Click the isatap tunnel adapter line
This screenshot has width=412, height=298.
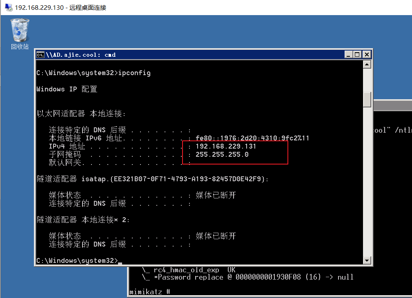[x=153, y=179]
